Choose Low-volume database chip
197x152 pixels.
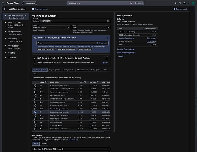(x=67, y=49)
